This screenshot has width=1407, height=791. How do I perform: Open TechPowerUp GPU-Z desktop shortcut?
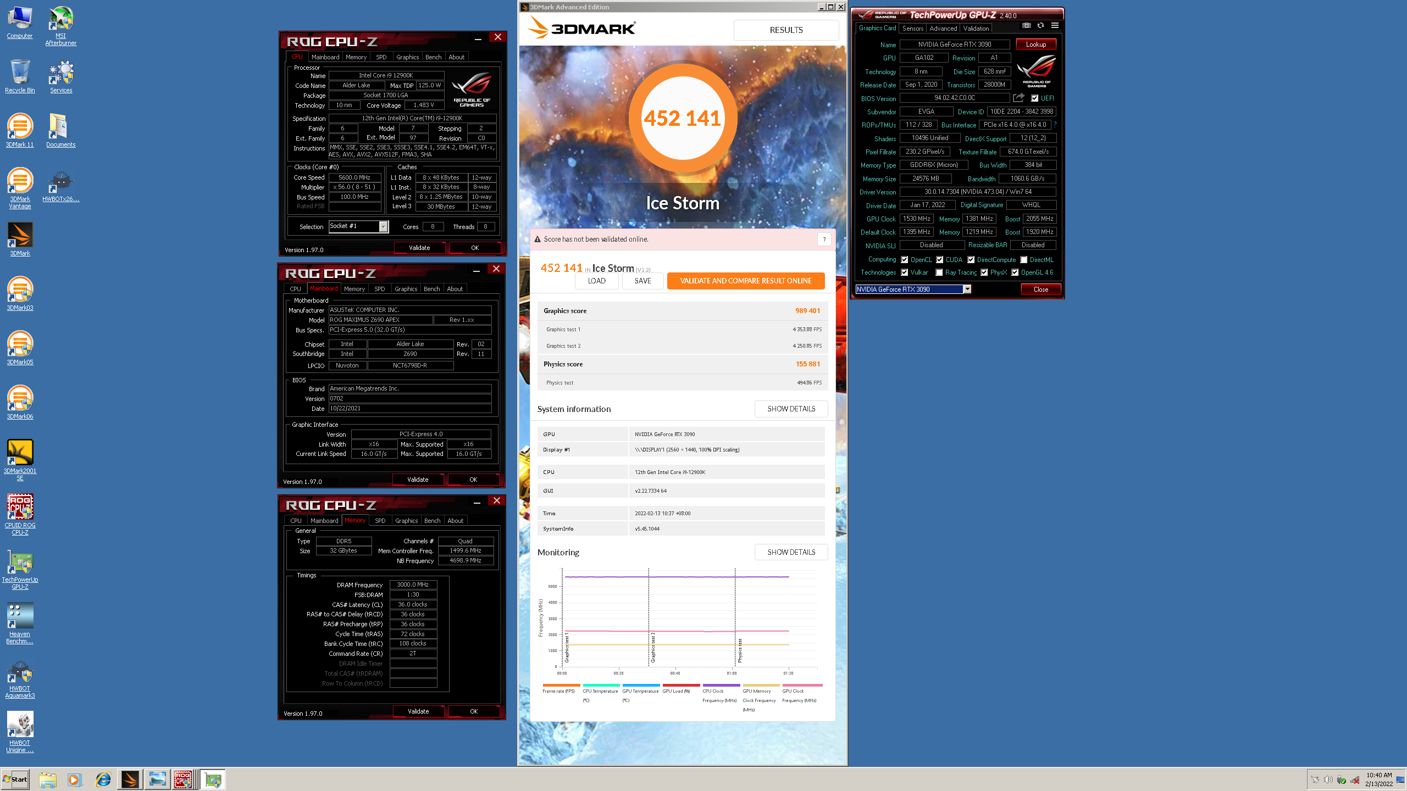click(20, 569)
